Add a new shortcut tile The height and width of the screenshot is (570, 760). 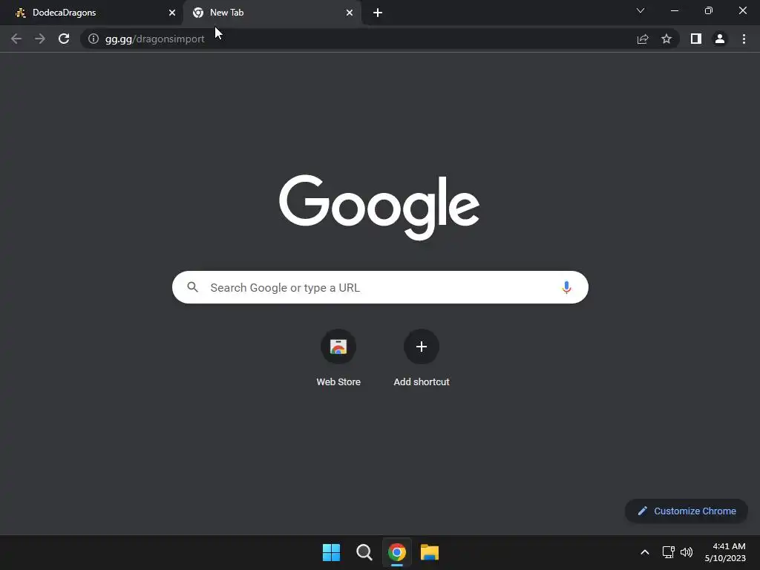[422, 357]
